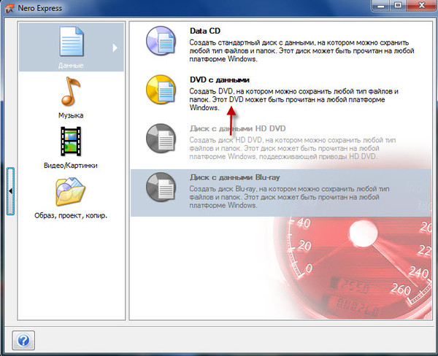Screen dimensions: 438x356
Task: Click the grey HD DVD disc icon
Action: tap(161, 139)
